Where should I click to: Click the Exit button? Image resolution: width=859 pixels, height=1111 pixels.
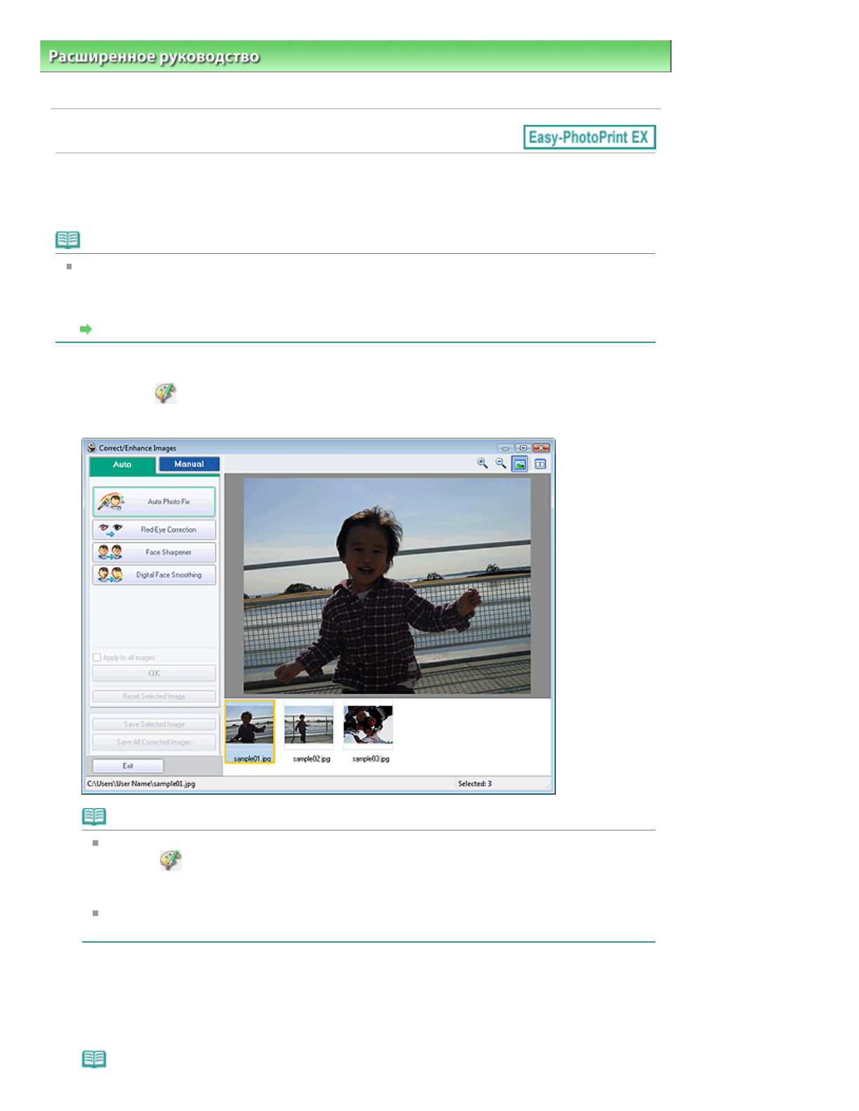pyautogui.click(x=128, y=766)
